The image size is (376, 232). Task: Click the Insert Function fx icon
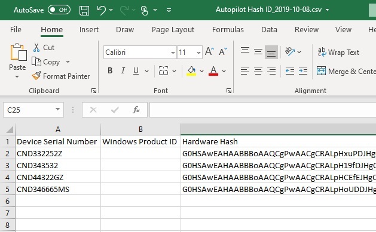(136, 110)
